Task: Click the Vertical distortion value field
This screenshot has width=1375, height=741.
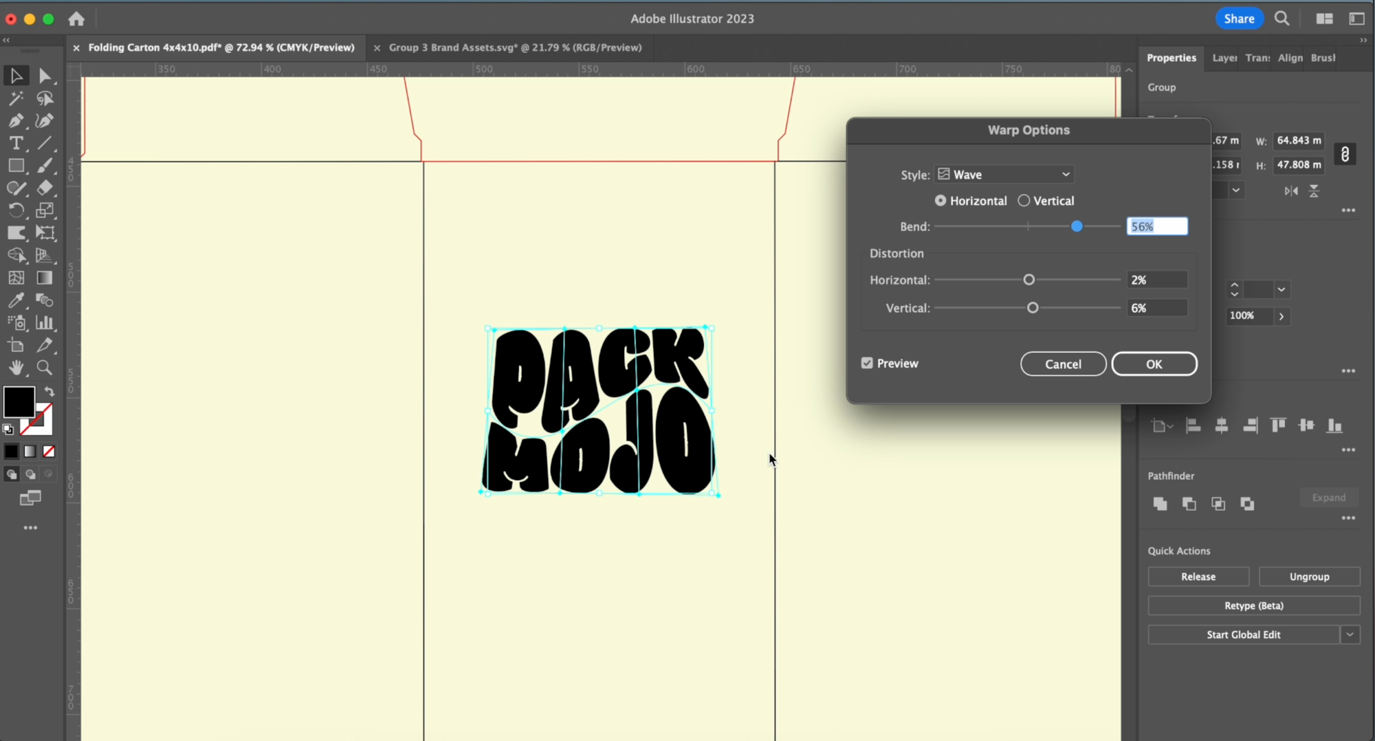Action: pos(1157,308)
